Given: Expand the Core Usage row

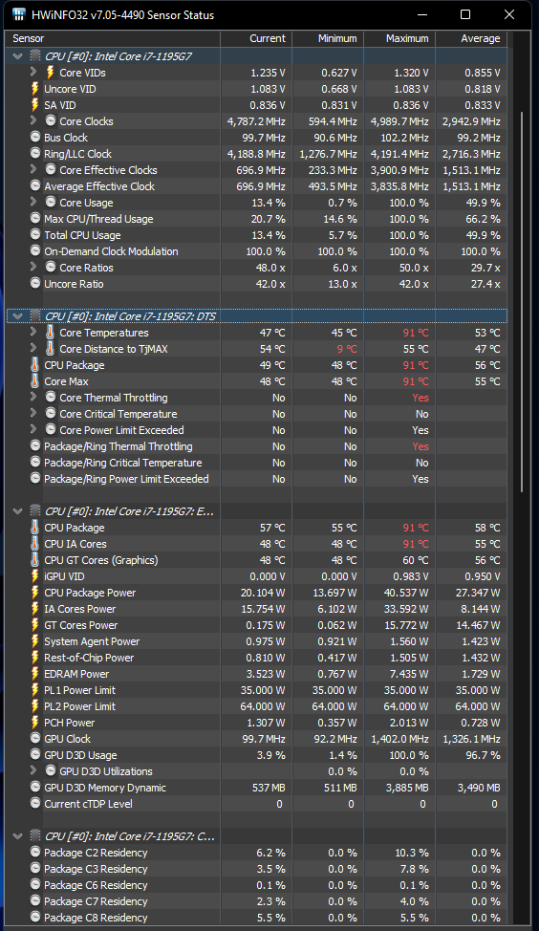Looking at the screenshot, I should (33, 202).
